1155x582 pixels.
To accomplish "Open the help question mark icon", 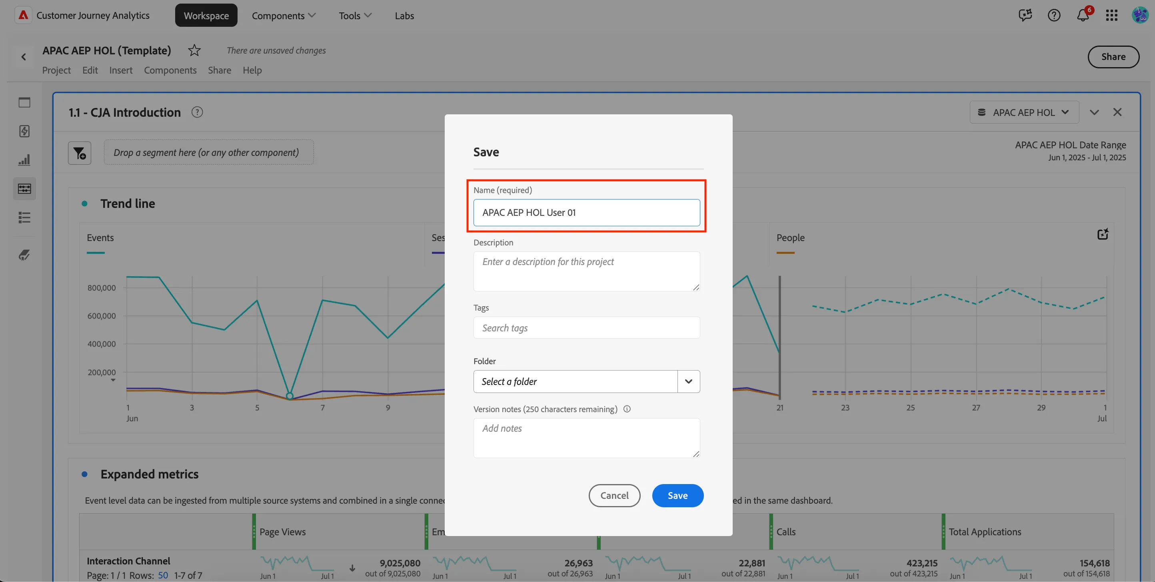I will point(1054,15).
